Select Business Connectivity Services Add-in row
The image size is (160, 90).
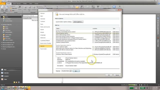87,32
